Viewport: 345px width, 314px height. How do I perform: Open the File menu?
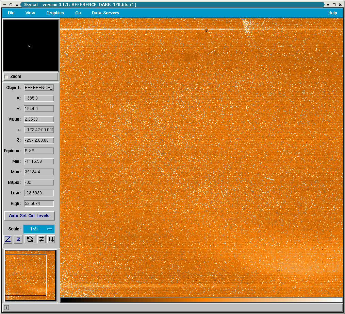(x=11, y=13)
